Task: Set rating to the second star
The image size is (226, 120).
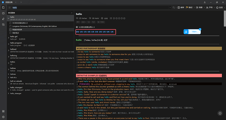Action: click(x=117, y=18)
